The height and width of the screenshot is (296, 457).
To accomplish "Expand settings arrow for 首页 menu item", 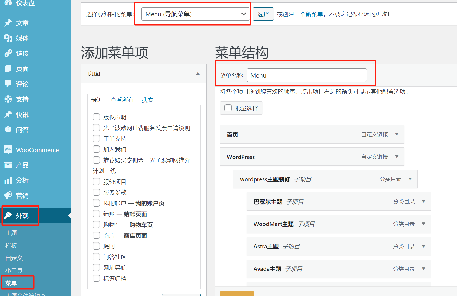I will pos(397,134).
